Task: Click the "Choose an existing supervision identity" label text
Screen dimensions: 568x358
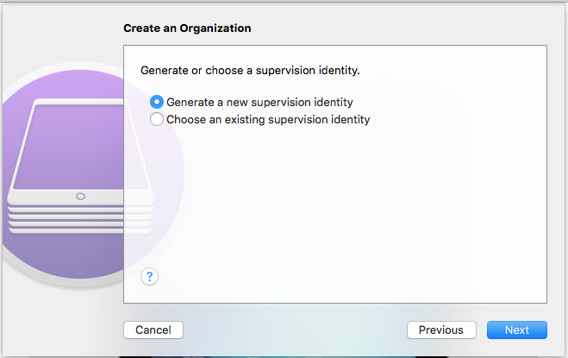Action: tap(268, 120)
